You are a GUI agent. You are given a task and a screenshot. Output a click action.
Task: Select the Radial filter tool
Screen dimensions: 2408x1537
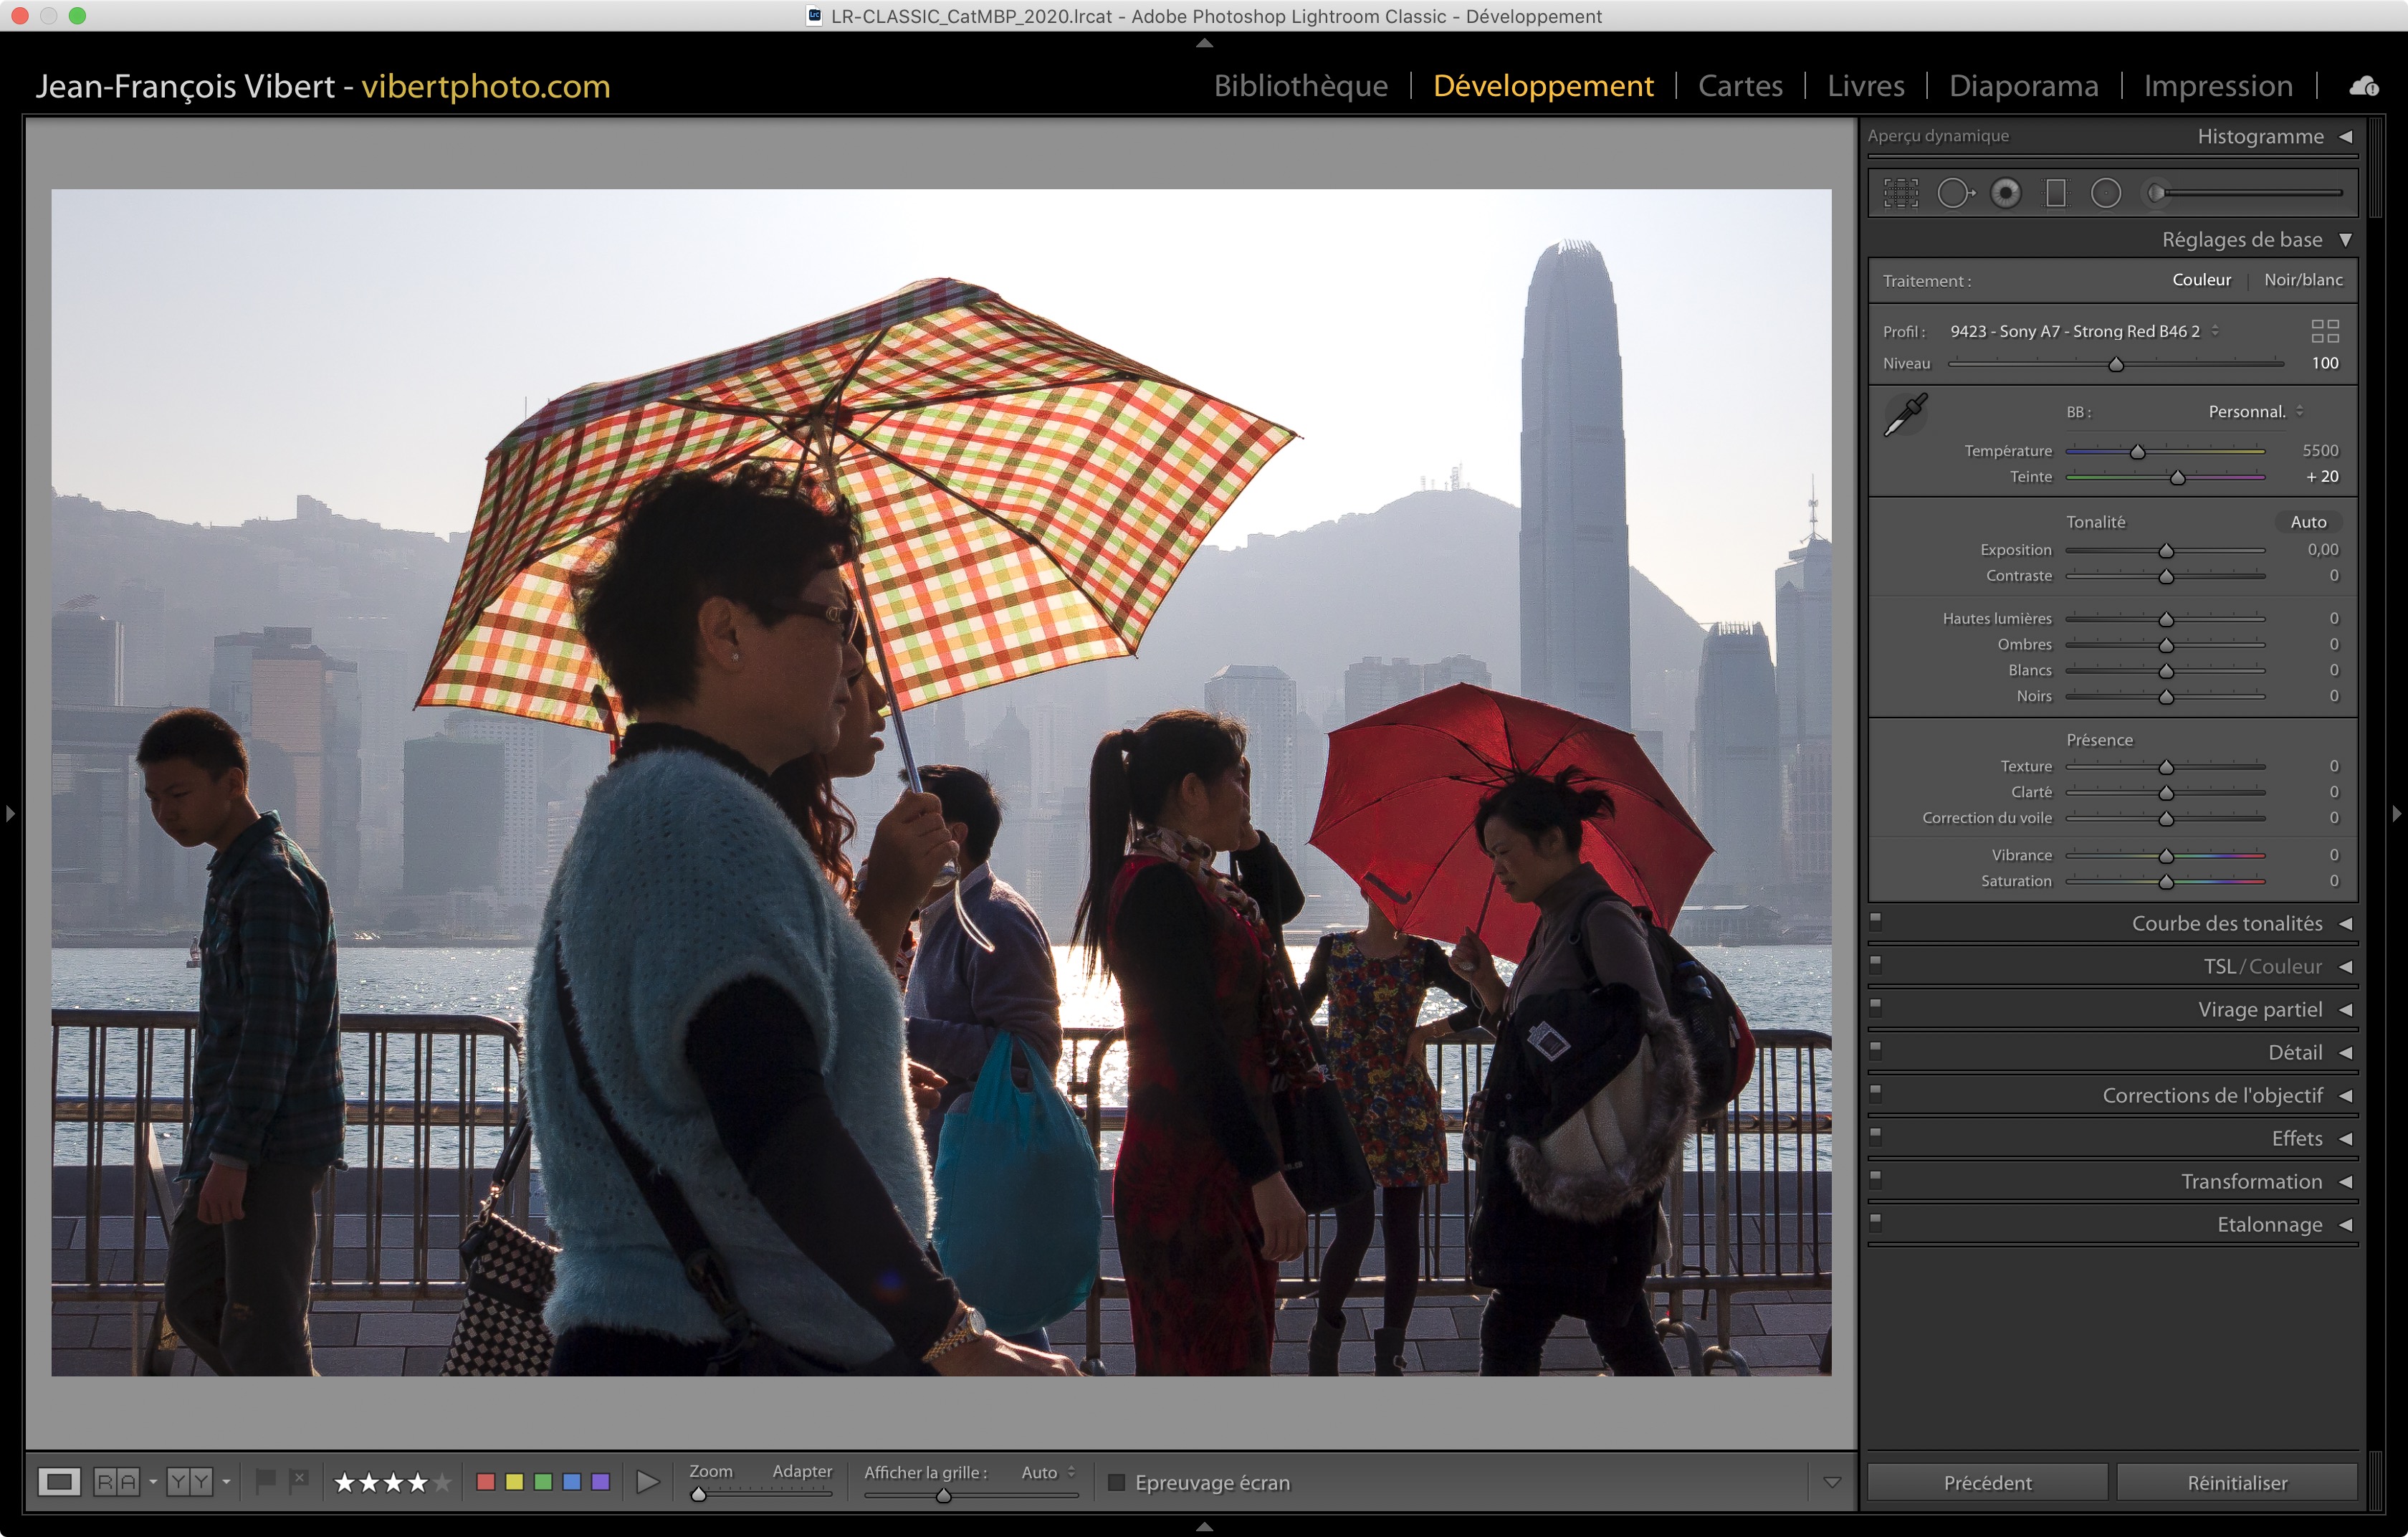click(x=2105, y=193)
